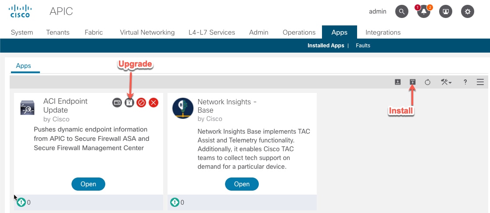490x213 pixels.
Task: Click the ACI Endpoint Update app details icon
Action: (x=117, y=103)
